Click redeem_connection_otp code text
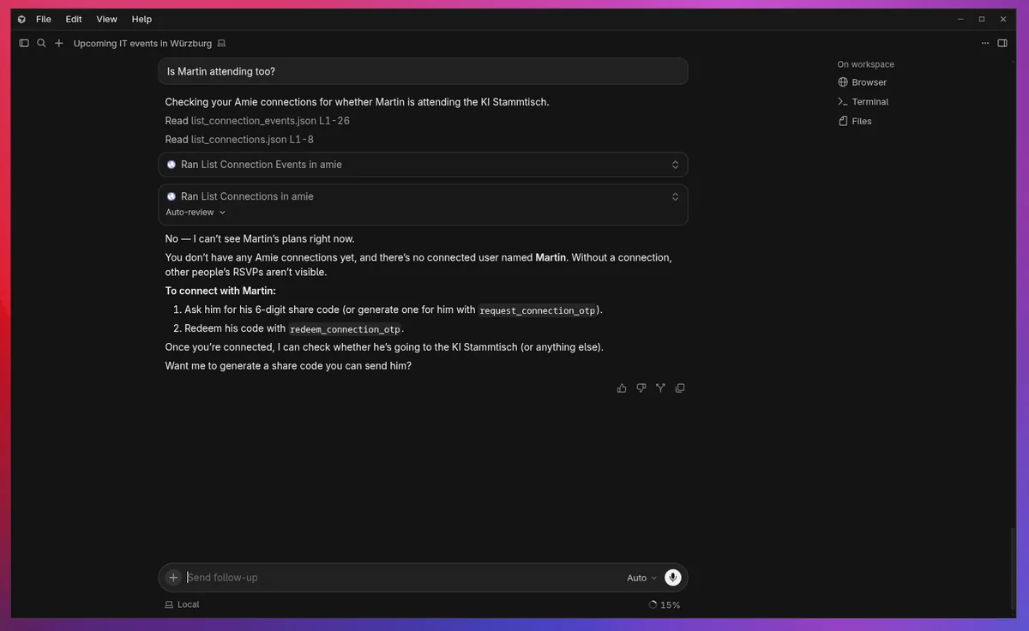 coord(345,329)
